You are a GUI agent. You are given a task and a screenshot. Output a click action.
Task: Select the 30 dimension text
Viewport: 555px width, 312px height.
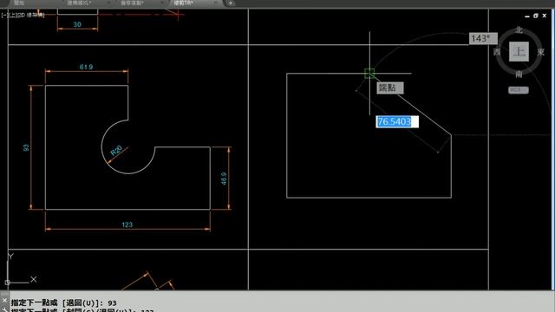[x=77, y=24]
